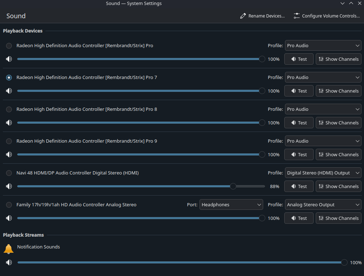Open Profile dropdown for Radeon Pro device
This screenshot has width=364, height=276.
323,45
